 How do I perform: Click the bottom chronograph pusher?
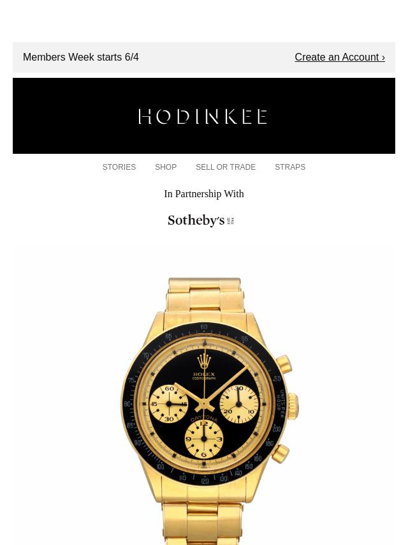click(x=280, y=453)
